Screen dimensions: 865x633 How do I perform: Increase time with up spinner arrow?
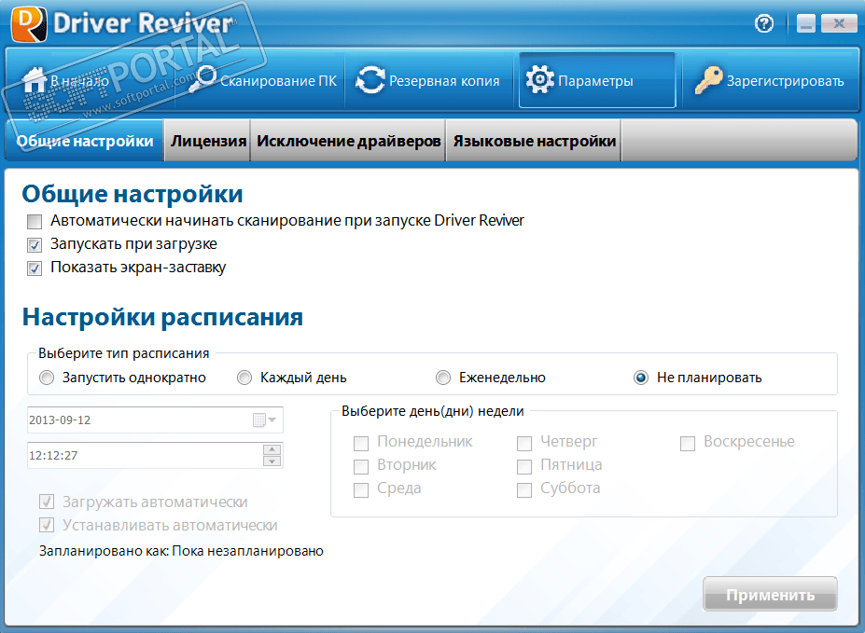point(272,450)
